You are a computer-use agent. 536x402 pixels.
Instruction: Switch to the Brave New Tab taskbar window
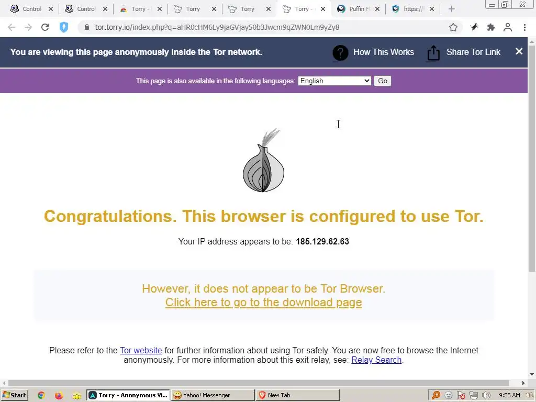coord(298,395)
